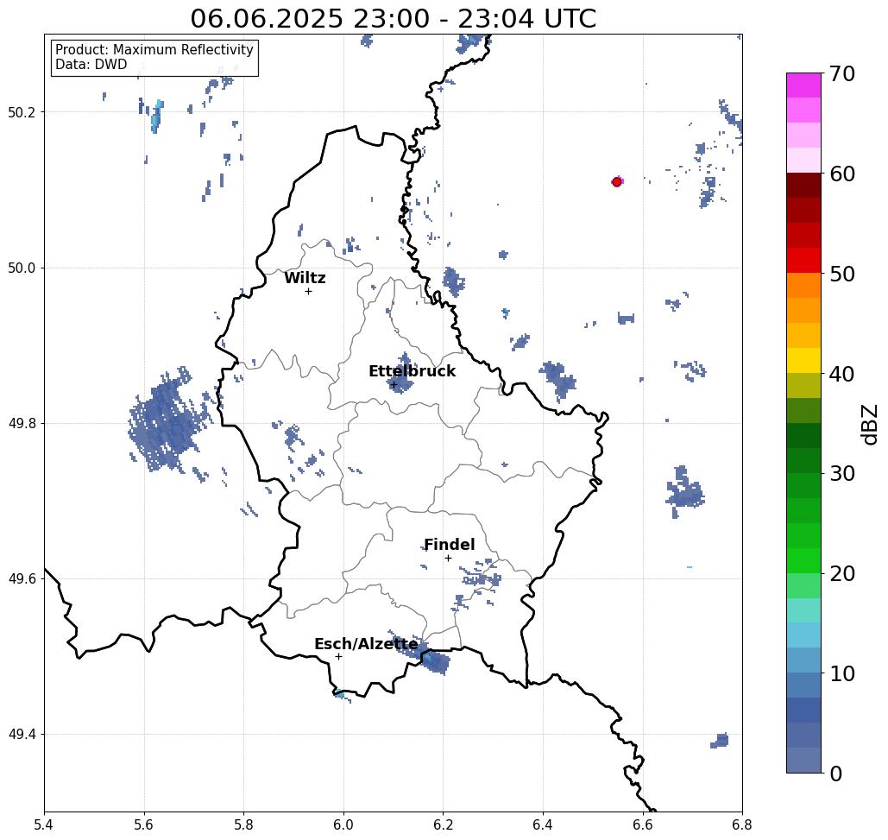888x840 pixels.
Task: Click the title '06.06.2025 23:00 - 23:04 UTC'
Action: (393, 18)
